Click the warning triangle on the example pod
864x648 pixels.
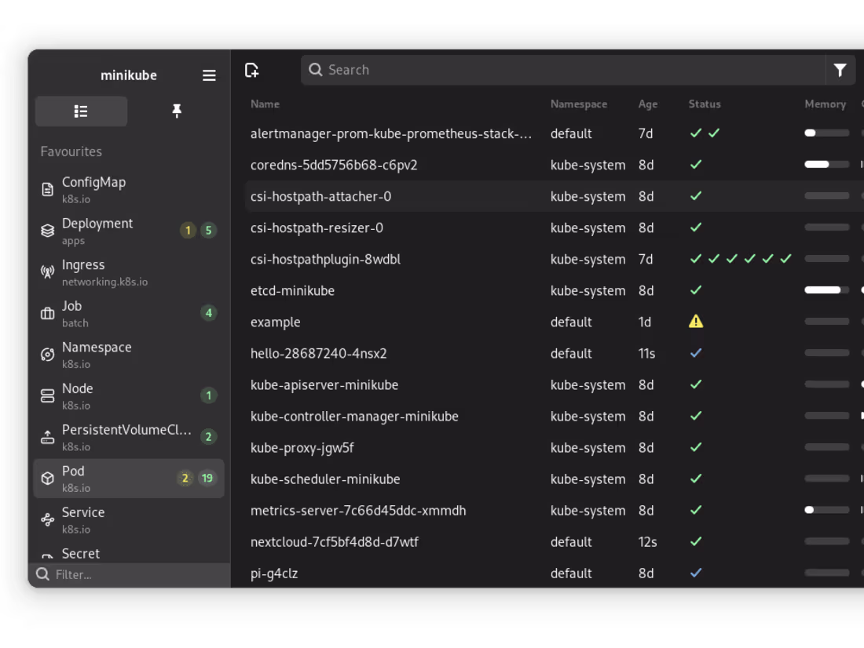click(695, 322)
